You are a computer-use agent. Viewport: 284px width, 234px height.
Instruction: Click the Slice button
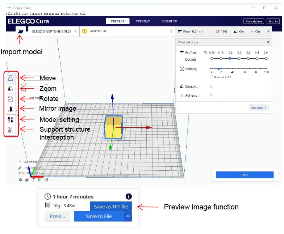pyautogui.click(x=245, y=175)
